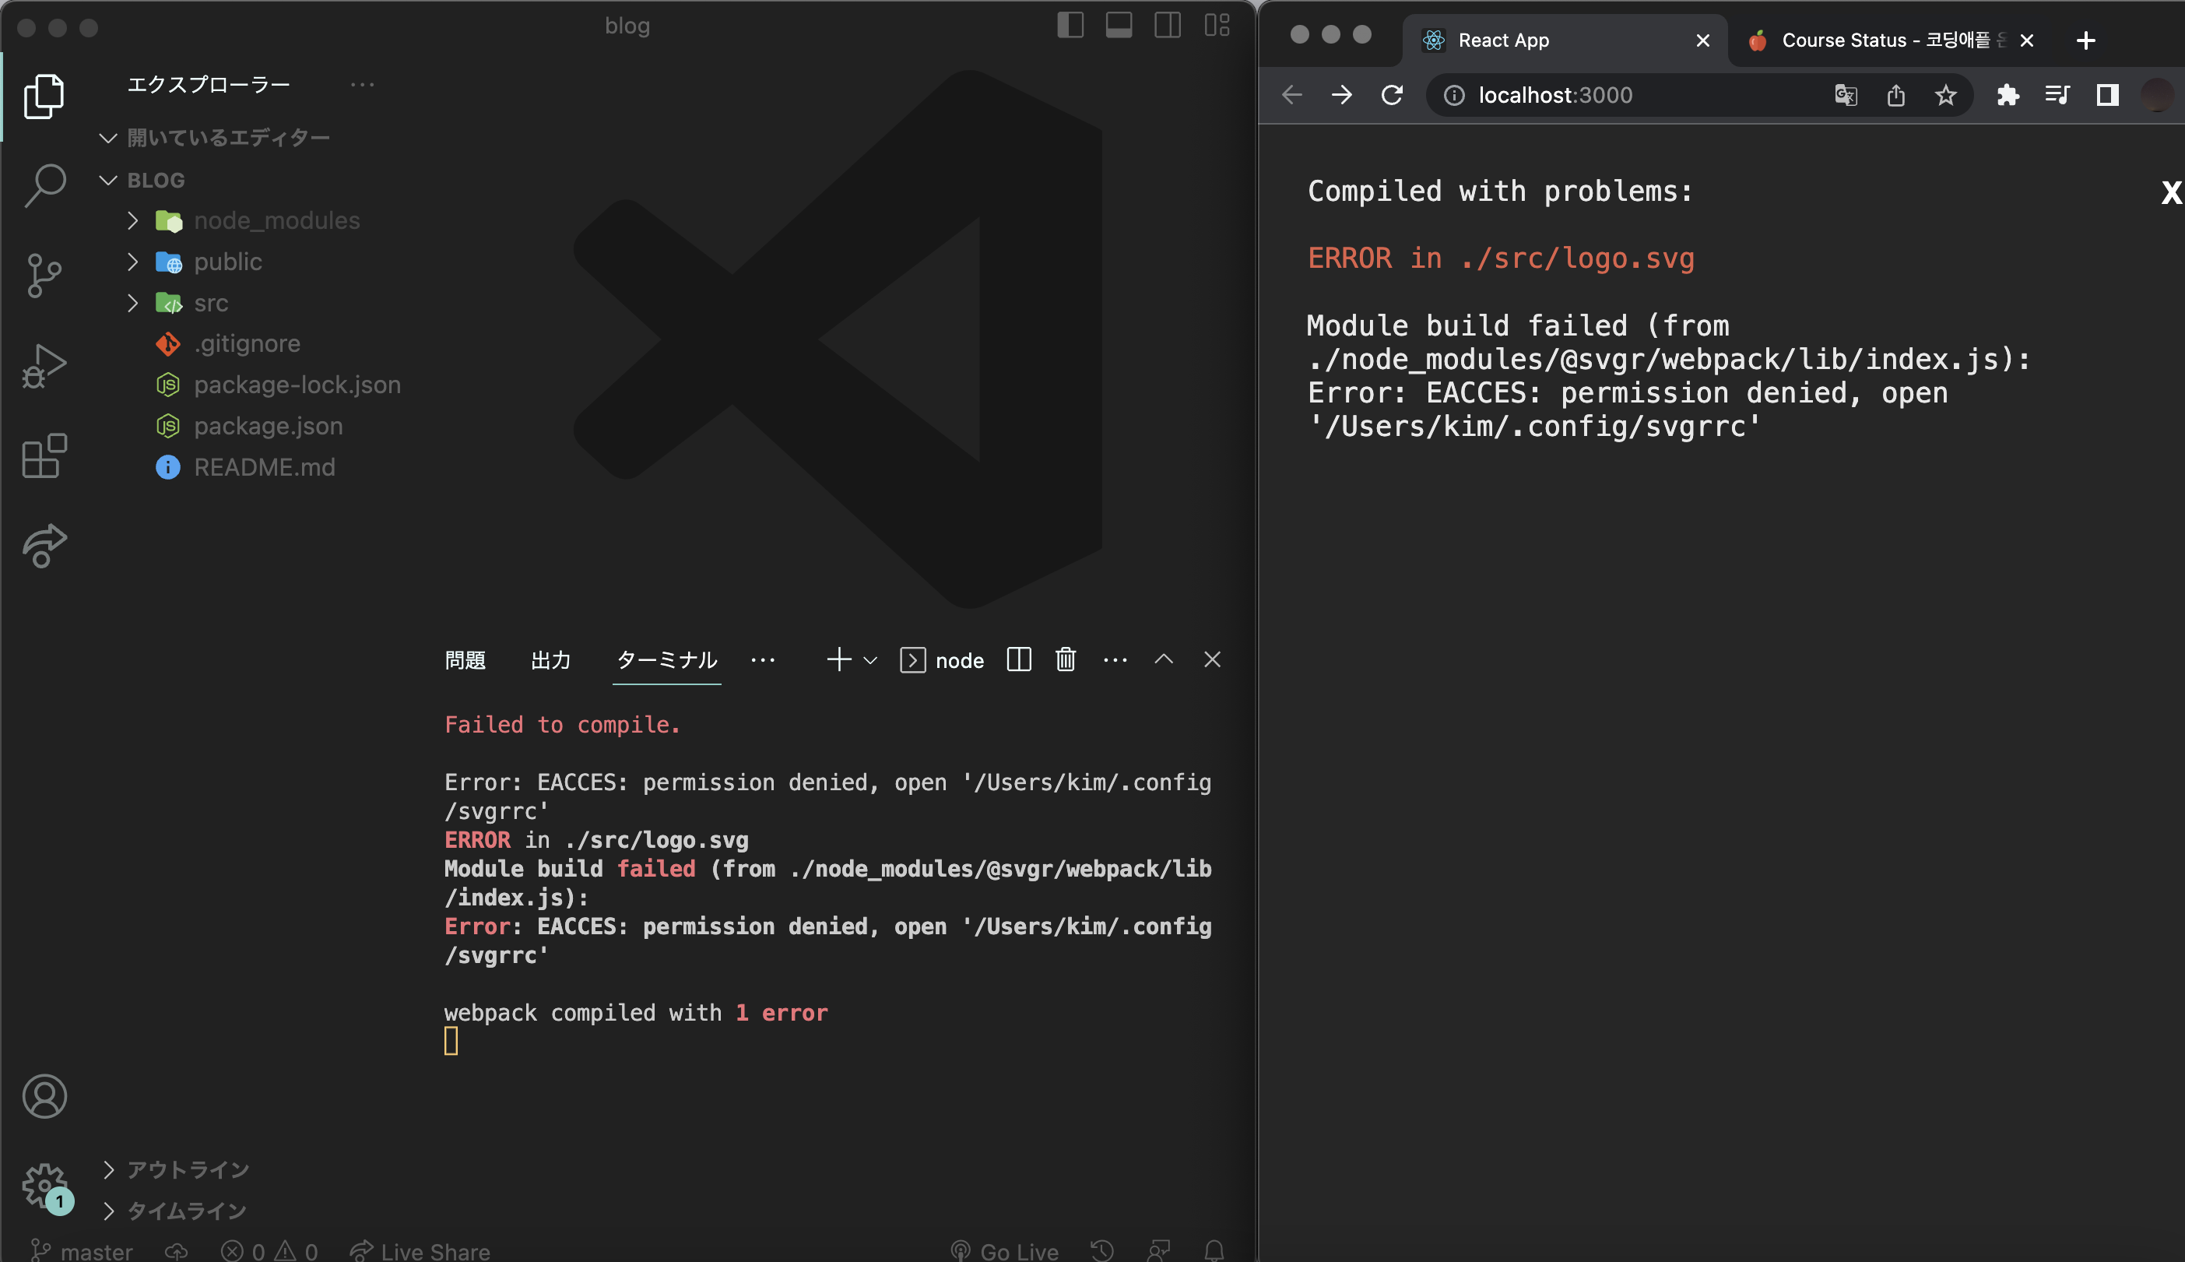Expand the public folder
This screenshot has width=2185, height=1262.
pyautogui.click(x=132, y=261)
